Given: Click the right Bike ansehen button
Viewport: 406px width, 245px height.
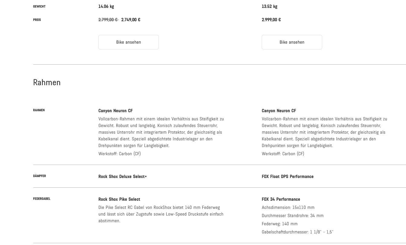Looking at the screenshot, I should click(292, 42).
